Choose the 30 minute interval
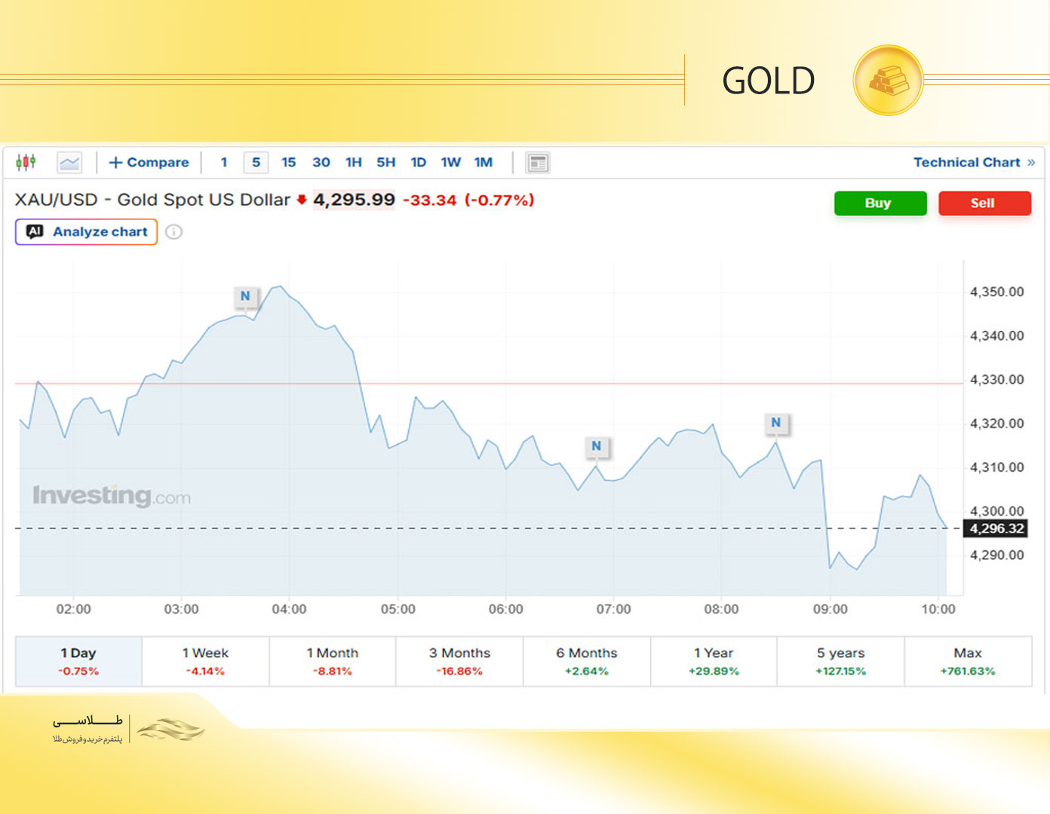The image size is (1050, 814). click(x=321, y=162)
